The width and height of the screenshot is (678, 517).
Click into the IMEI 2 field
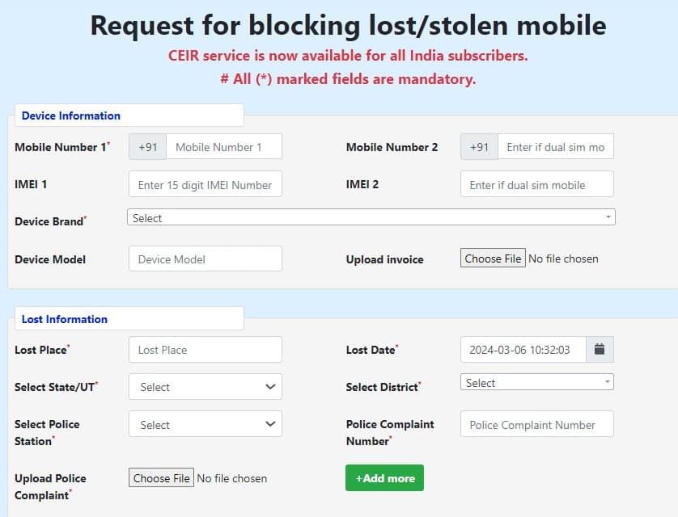[536, 184]
